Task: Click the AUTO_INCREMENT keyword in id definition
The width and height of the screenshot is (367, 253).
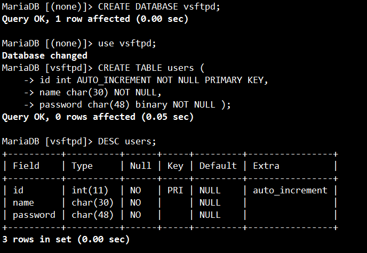Action: coord(114,80)
